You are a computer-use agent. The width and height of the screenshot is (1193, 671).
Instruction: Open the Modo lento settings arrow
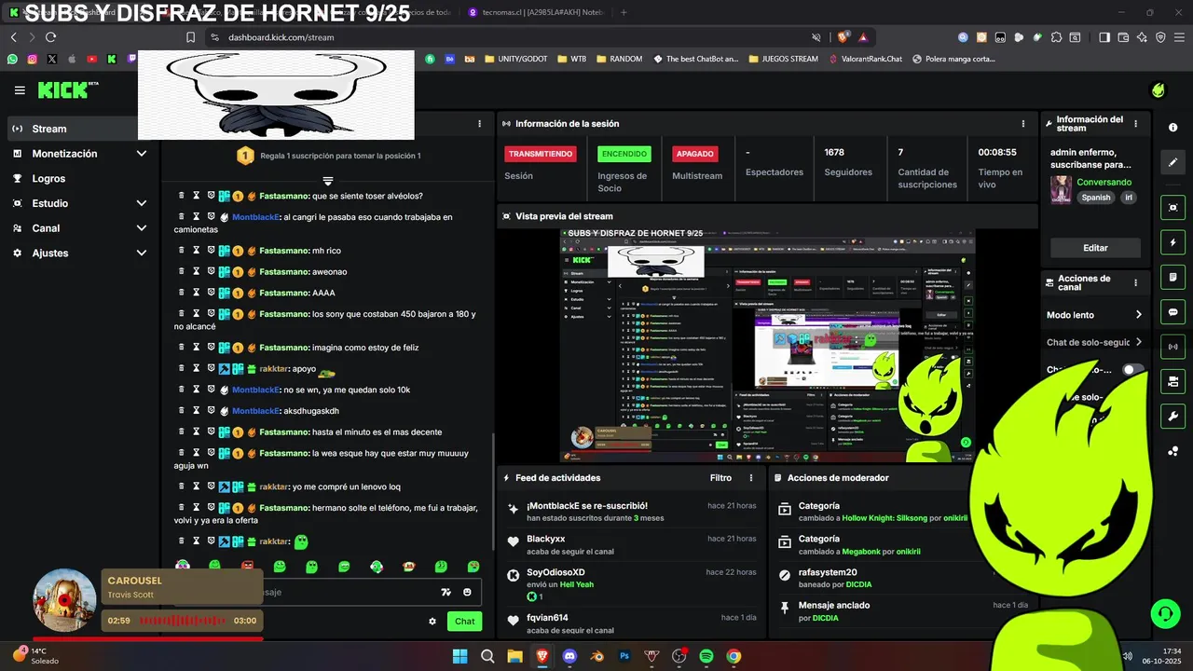pos(1138,315)
